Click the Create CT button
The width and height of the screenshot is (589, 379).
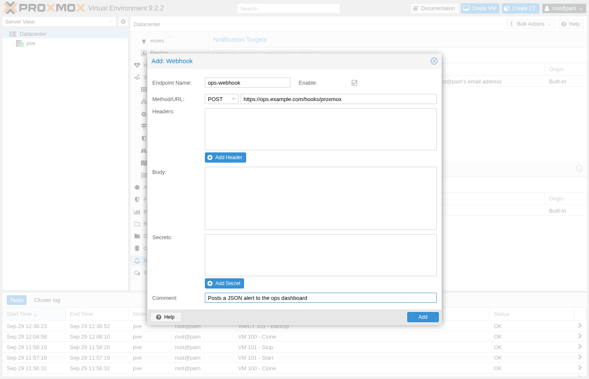[520, 8]
